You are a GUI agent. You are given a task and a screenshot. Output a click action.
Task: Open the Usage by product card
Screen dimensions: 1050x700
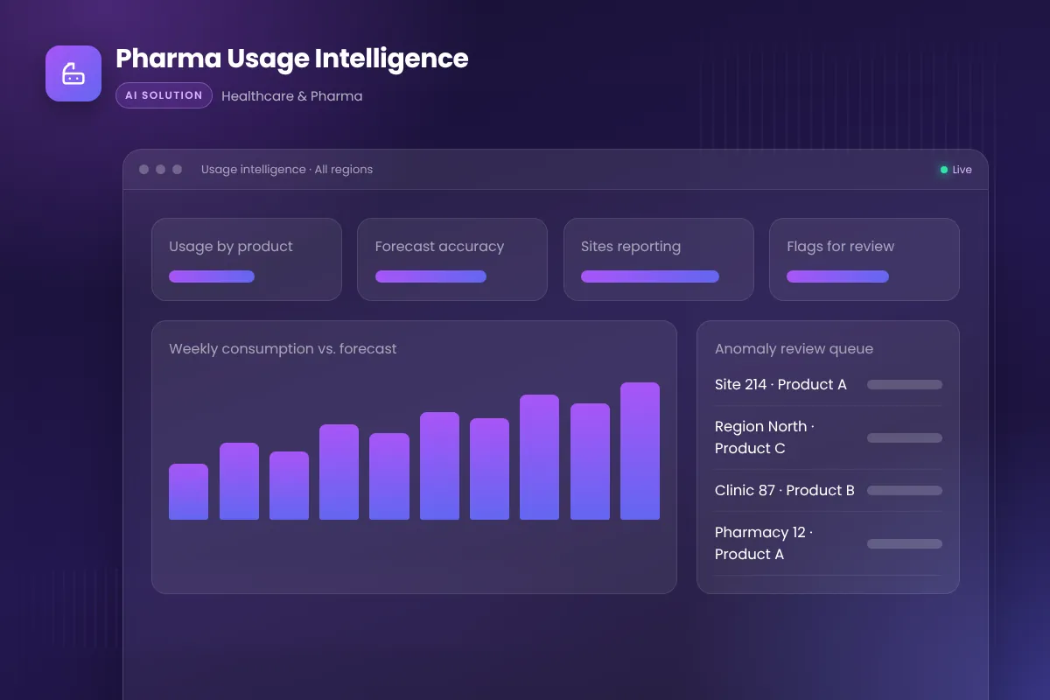pos(247,259)
